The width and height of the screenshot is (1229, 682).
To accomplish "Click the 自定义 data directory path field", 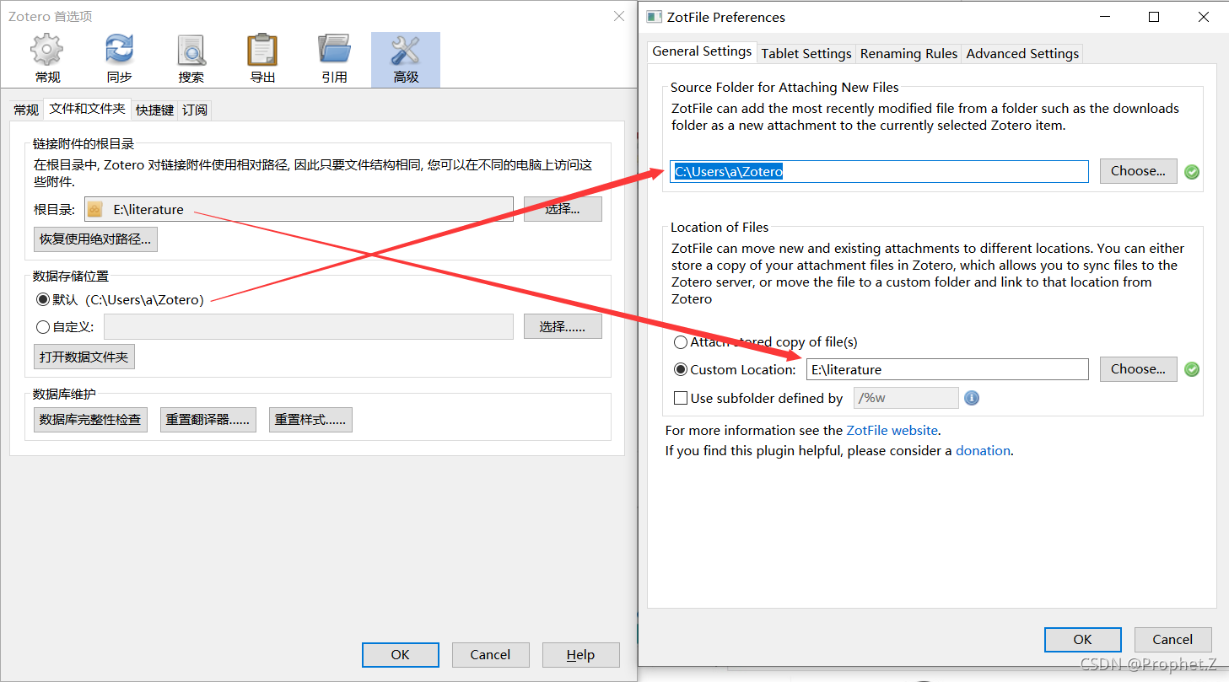I will tap(308, 326).
